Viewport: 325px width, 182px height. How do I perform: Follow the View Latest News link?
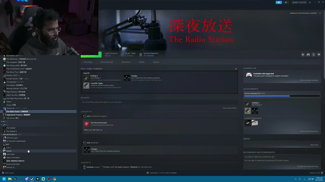click(x=230, y=108)
